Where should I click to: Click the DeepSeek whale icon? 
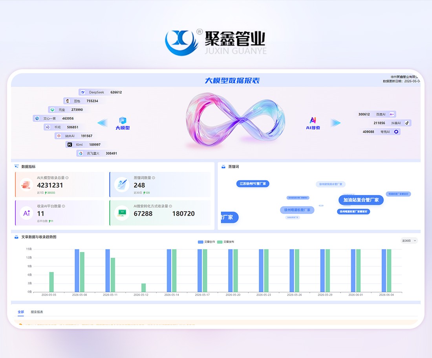click(83, 92)
